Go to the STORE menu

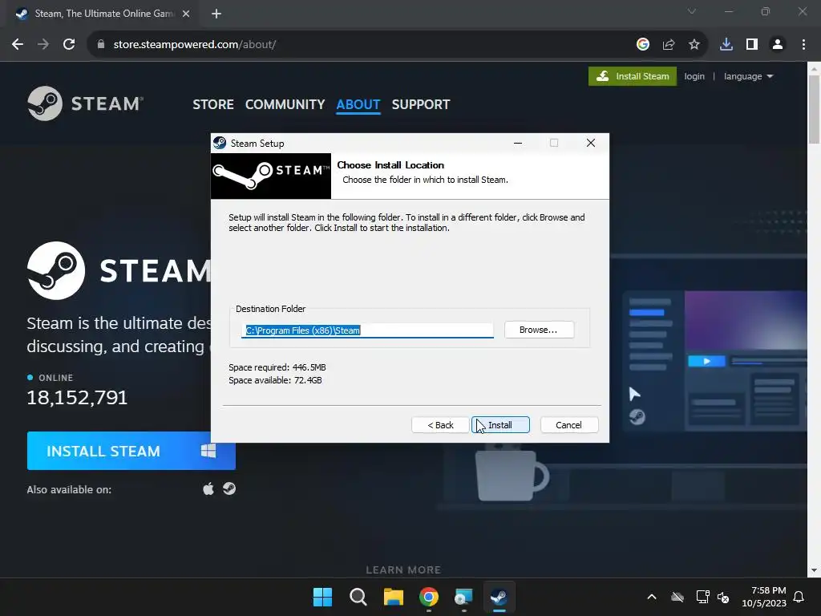213,104
